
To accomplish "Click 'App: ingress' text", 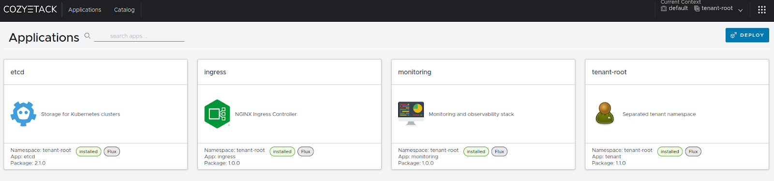I will coord(220,157).
